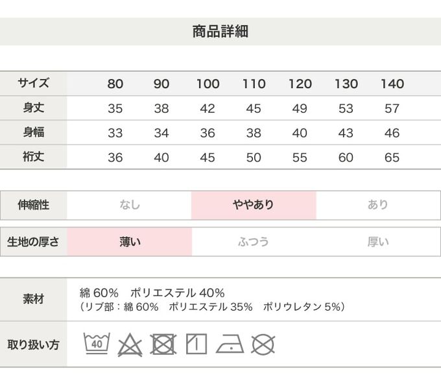This screenshot has width=441, height=386.
Task: Choose the 厚い fabric thickness option
Action: coord(378,242)
